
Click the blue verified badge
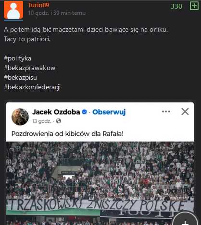(85, 112)
